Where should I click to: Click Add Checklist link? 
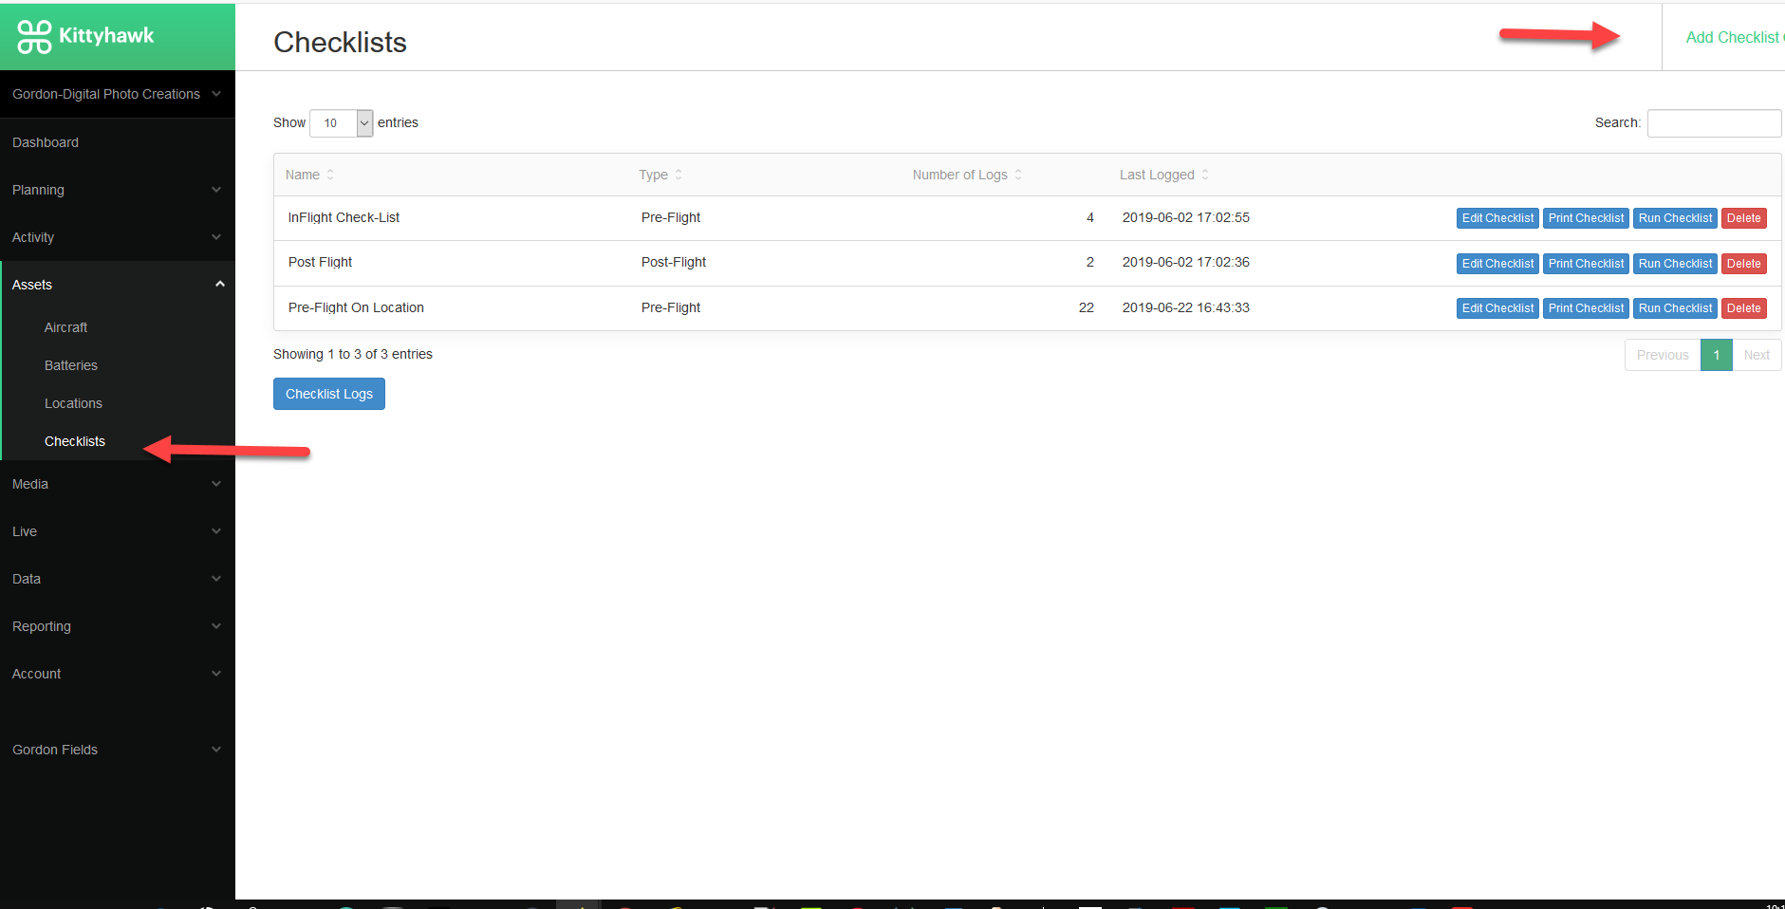click(1733, 37)
